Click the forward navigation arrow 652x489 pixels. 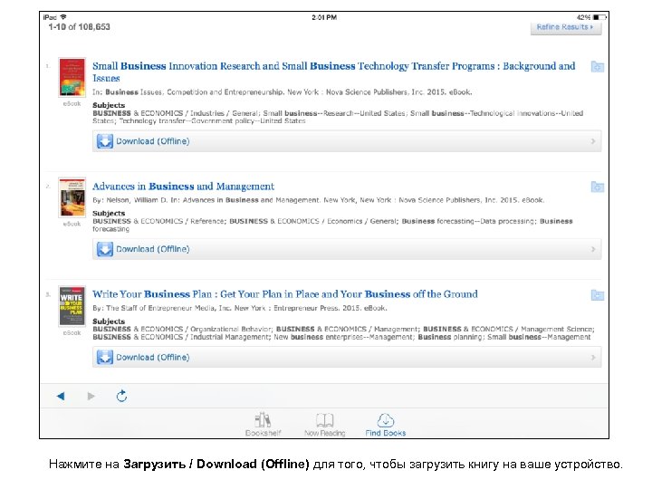coord(91,396)
